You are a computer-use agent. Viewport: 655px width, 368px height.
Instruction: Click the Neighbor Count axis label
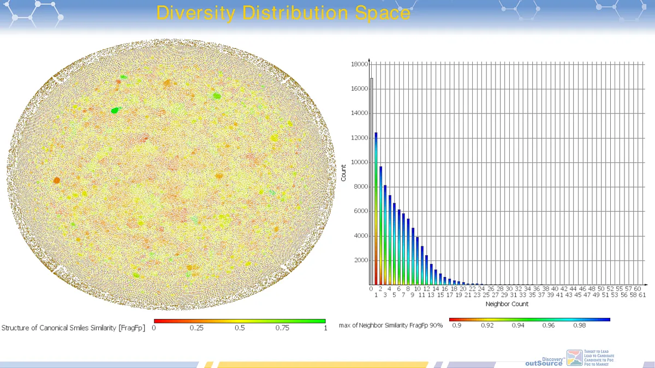[507, 304]
